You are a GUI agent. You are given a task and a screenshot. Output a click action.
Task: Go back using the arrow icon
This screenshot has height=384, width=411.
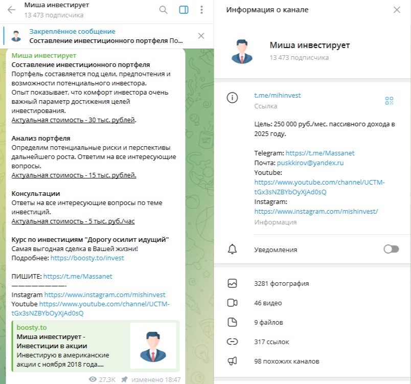point(12,10)
